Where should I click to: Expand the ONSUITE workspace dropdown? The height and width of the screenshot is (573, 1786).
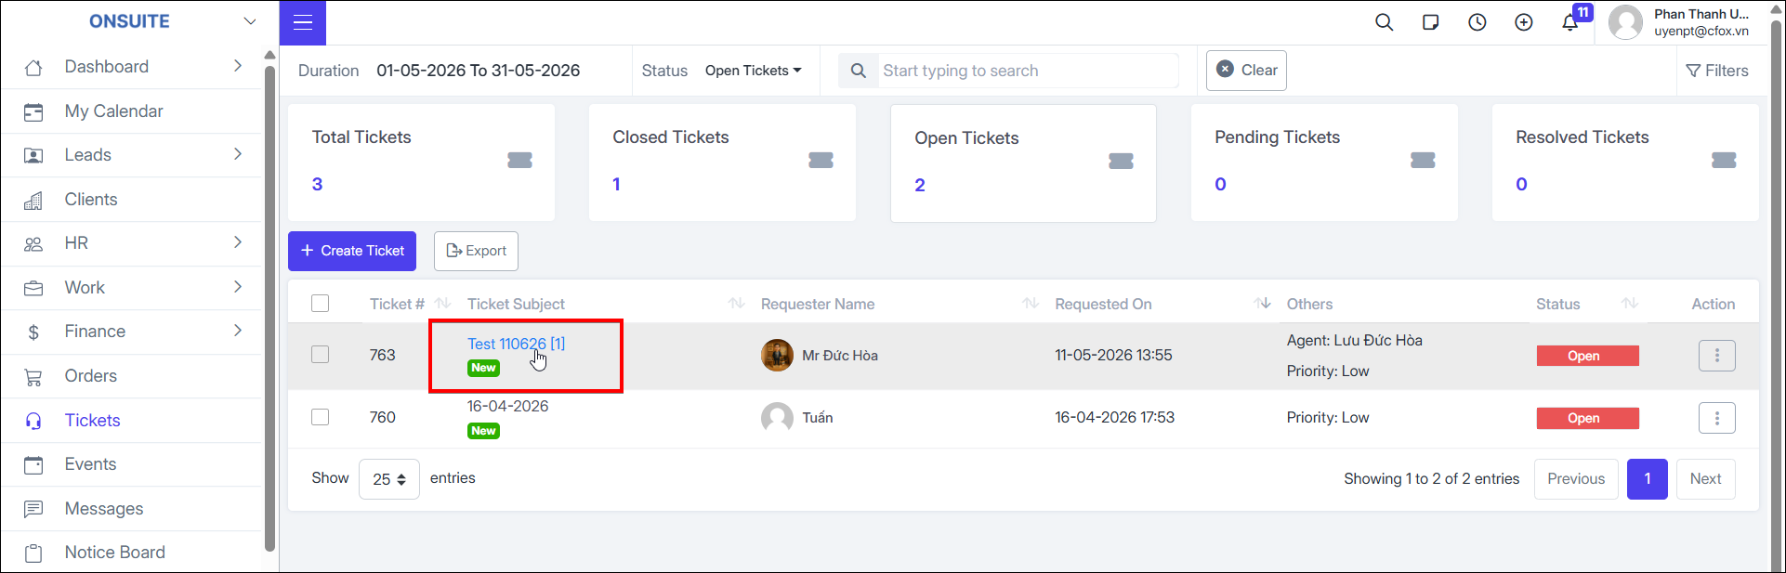coord(250,21)
